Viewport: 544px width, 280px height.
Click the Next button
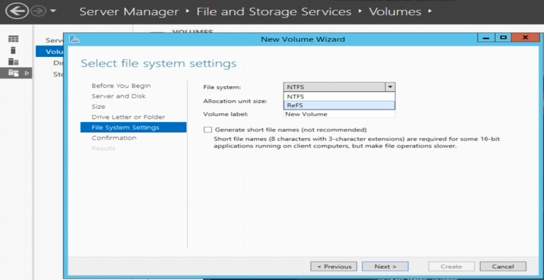385,267
